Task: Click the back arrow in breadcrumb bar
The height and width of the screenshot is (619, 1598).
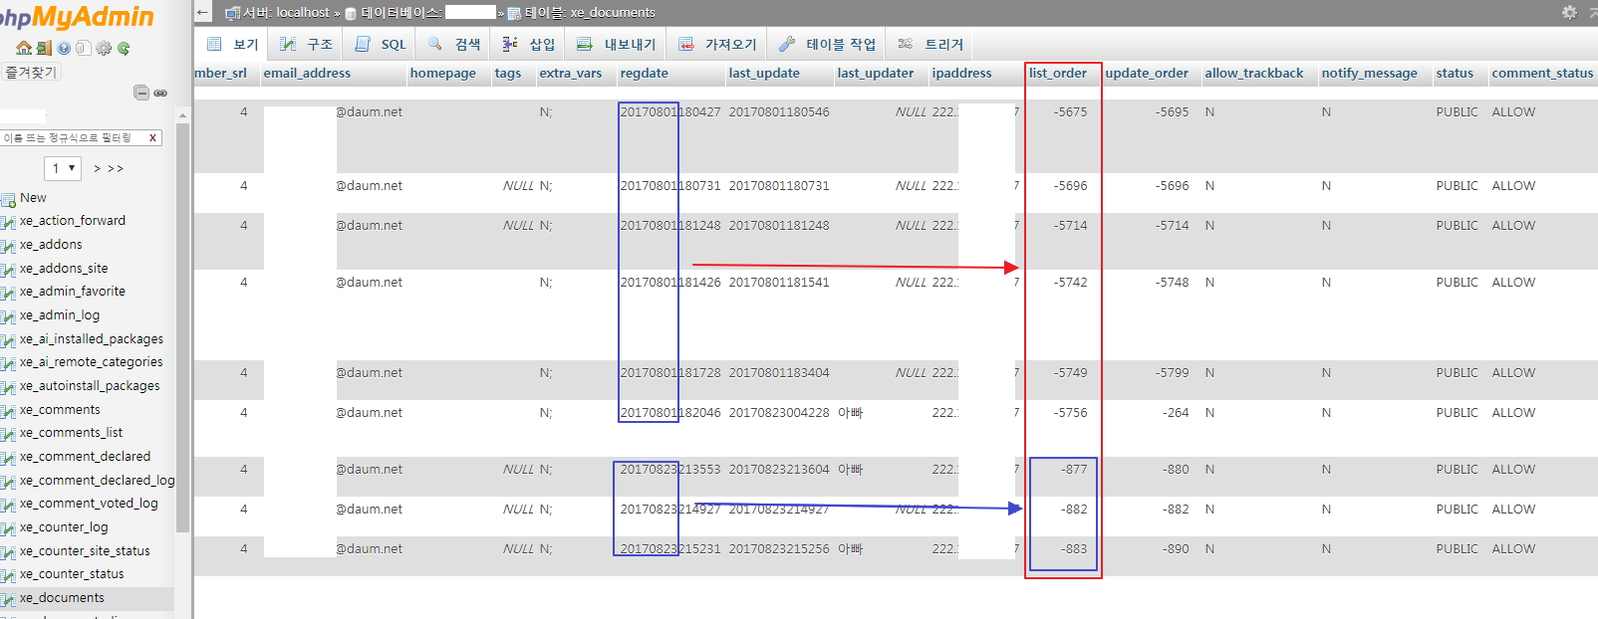Action: tap(203, 12)
